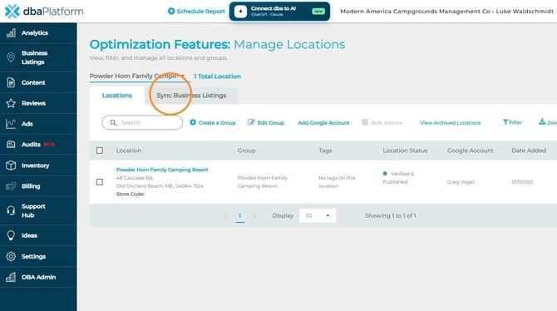
Task: Click inside the Search input field
Action: tap(142, 122)
